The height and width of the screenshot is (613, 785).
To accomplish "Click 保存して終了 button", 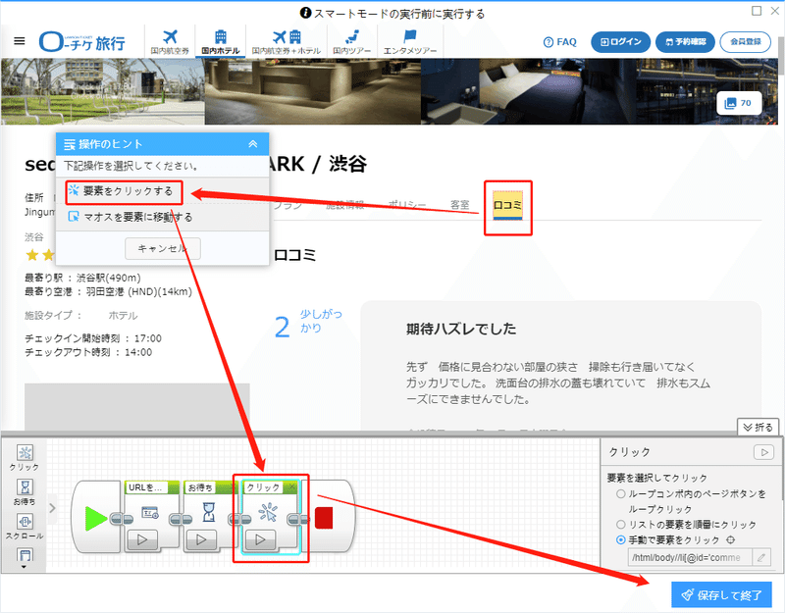I will point(721,595).
